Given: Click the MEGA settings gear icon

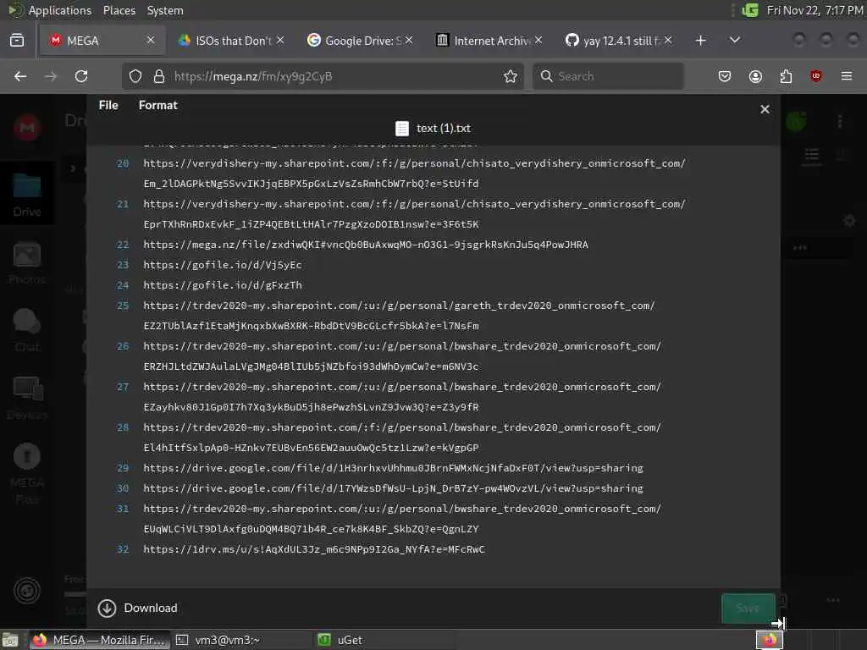Looking at the screenshot, I should coord(849,221).
